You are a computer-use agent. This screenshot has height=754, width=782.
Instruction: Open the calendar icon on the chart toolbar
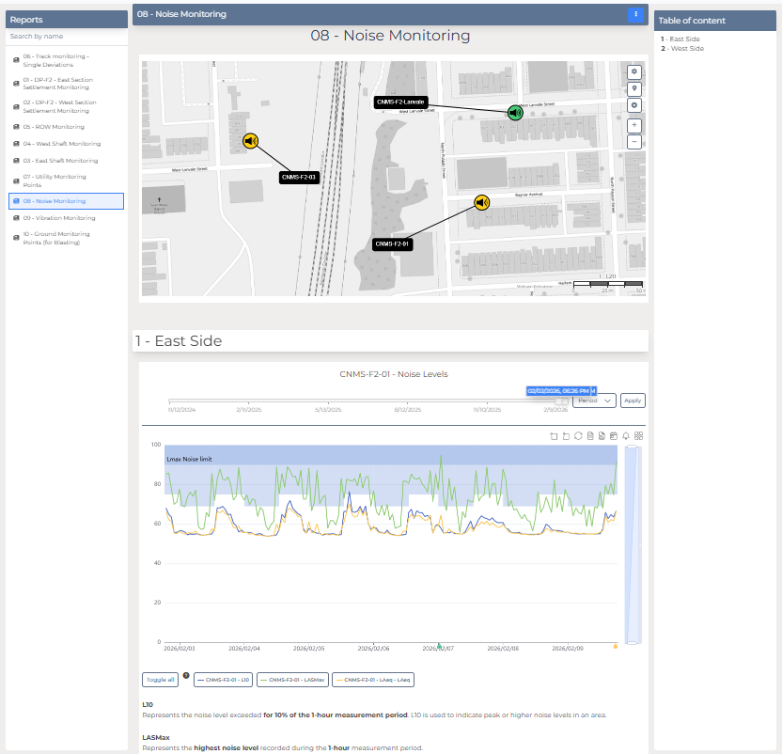coord(615,435)
